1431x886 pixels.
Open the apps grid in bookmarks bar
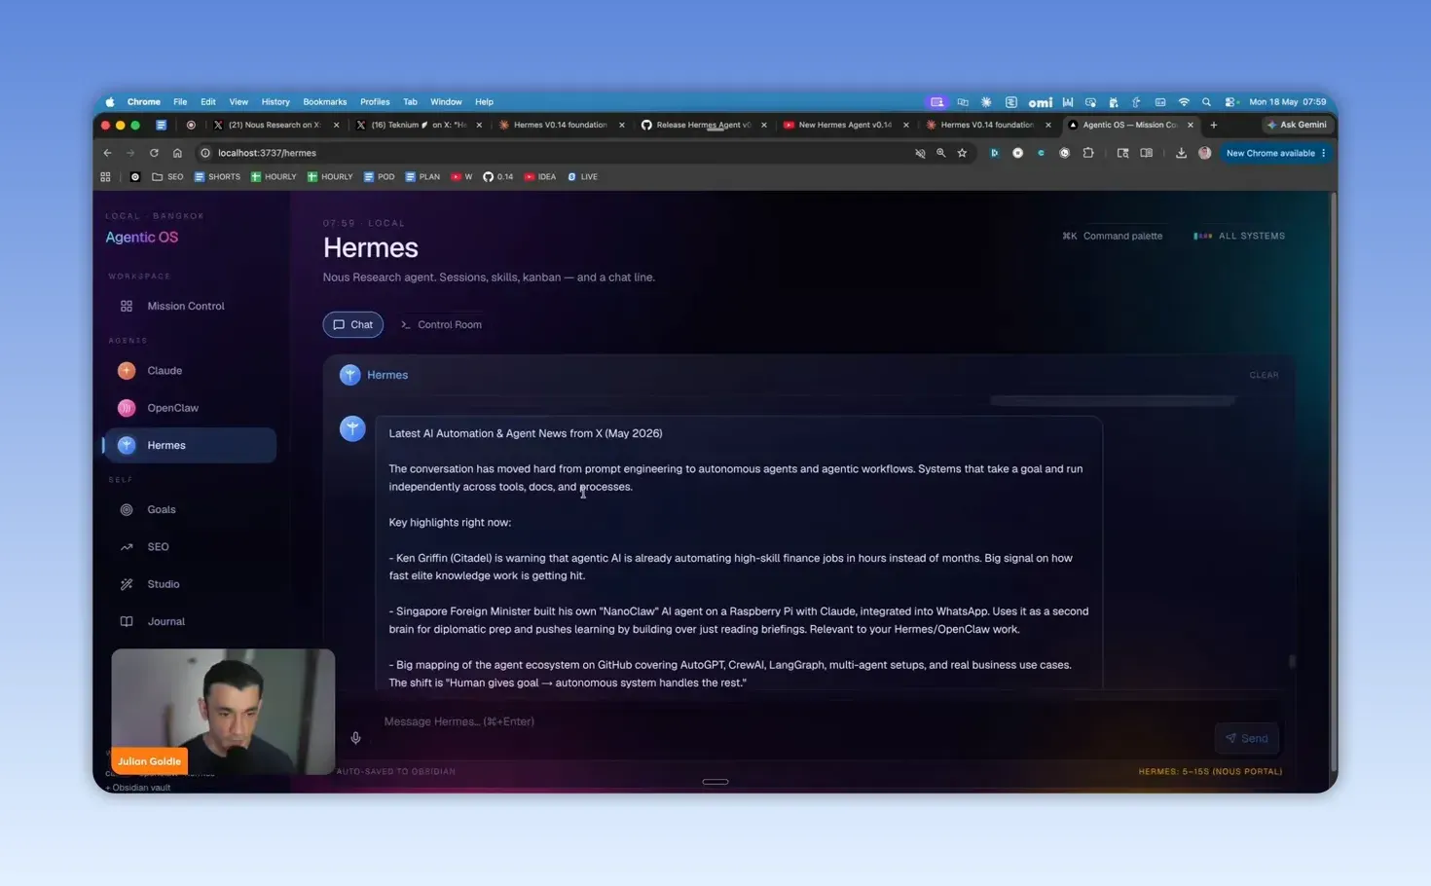click(x=105, y=177)
